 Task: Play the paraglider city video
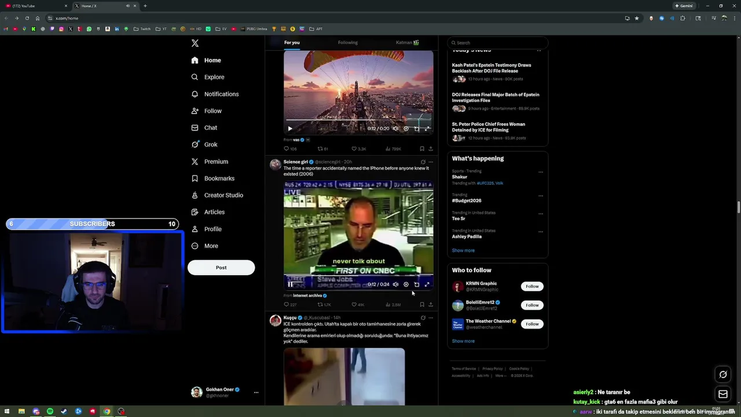290,129
